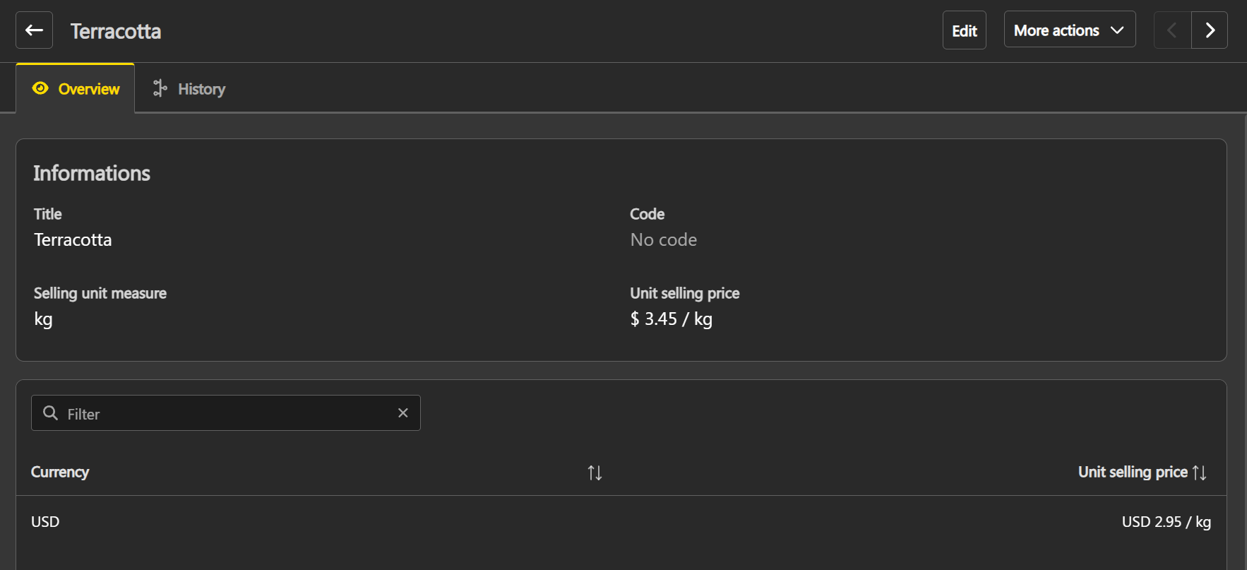Select the Overview tab
The height and width of the screenshot is (570, 1247).
[89, 89]
